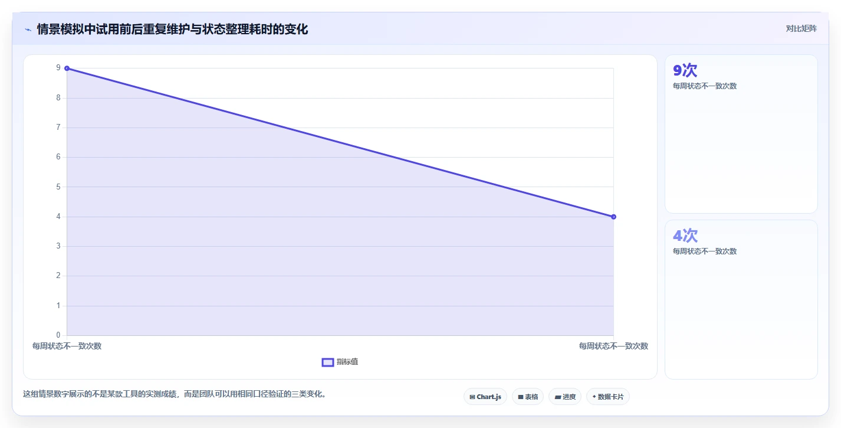Click the right x-axis label 每周状态不一致次数
841x428 pixels.
point(613,346)
